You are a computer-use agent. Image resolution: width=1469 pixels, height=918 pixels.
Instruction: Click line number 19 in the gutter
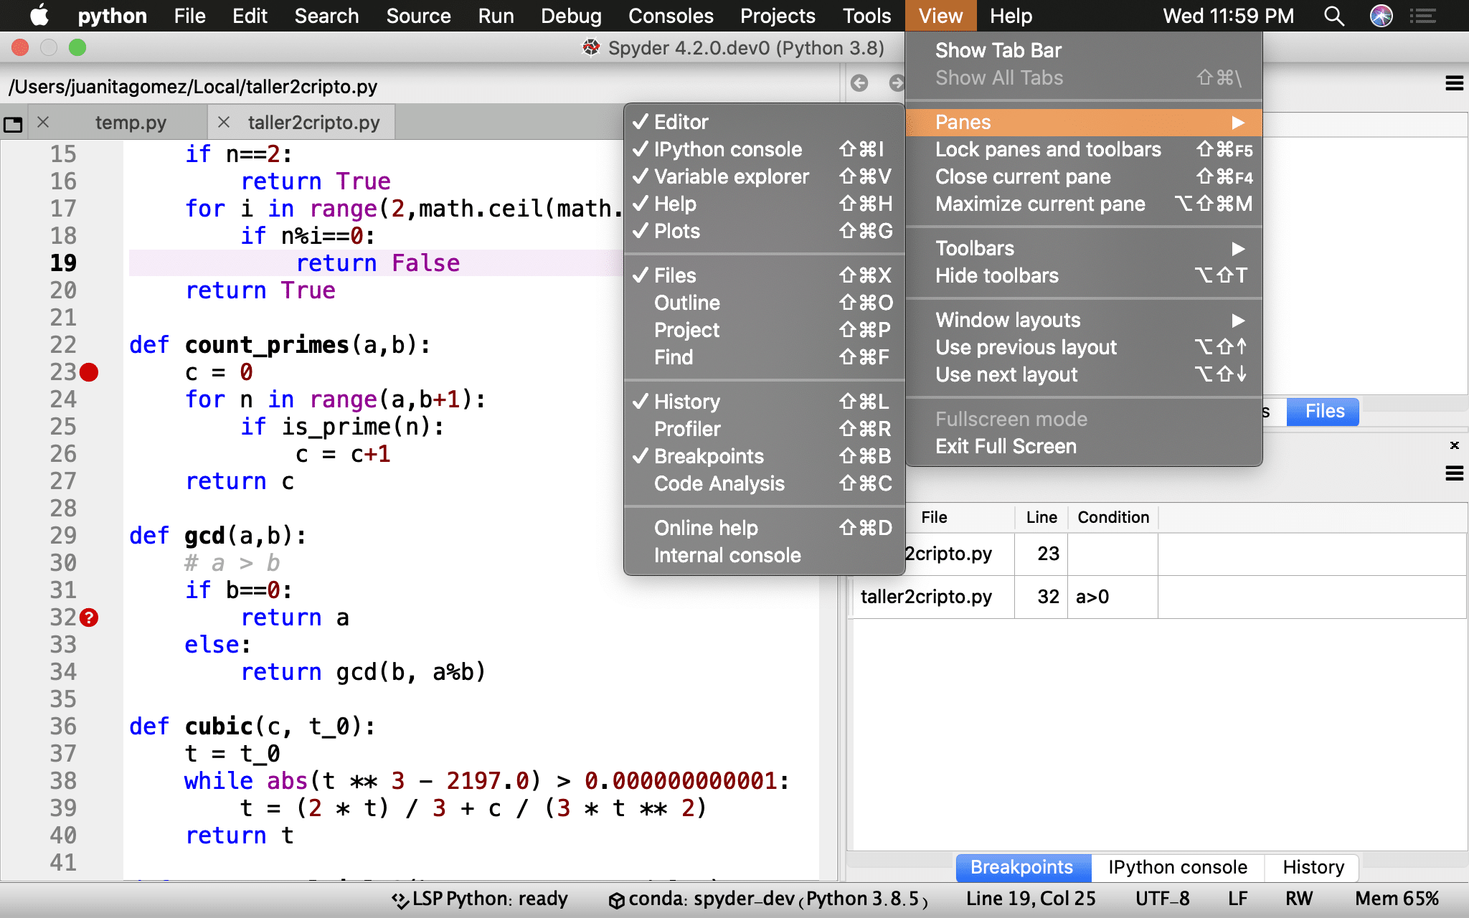pos(63,263)
